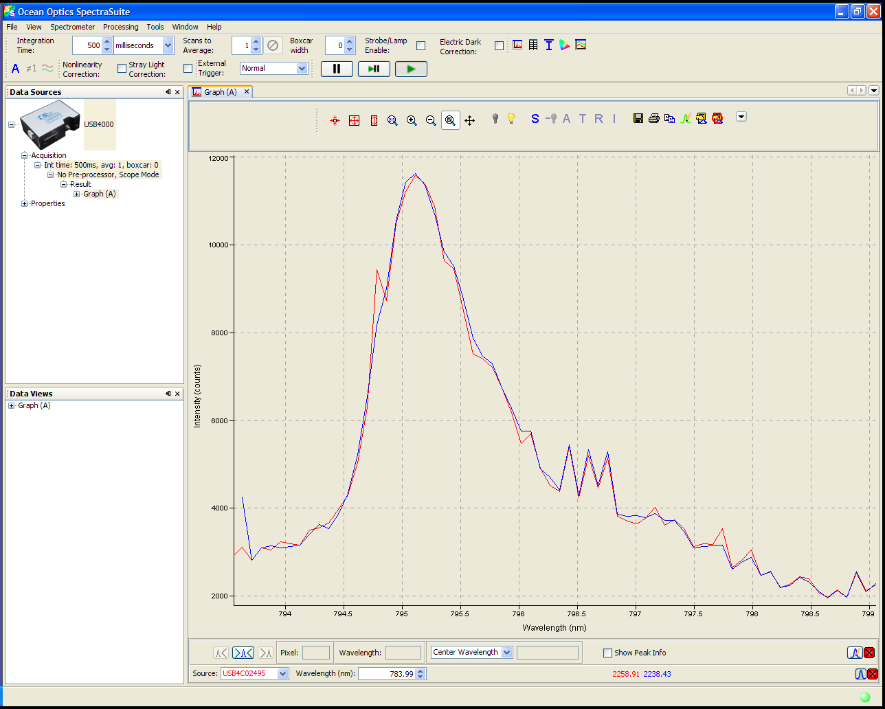Open the Spectrometer menu
This screenshot has width=885, height=709.
73,27
